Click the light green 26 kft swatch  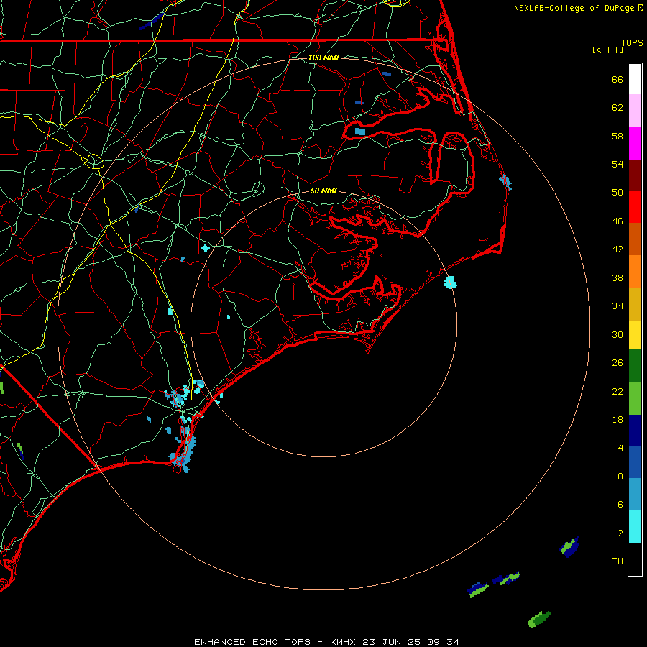(x=635, y=398)
